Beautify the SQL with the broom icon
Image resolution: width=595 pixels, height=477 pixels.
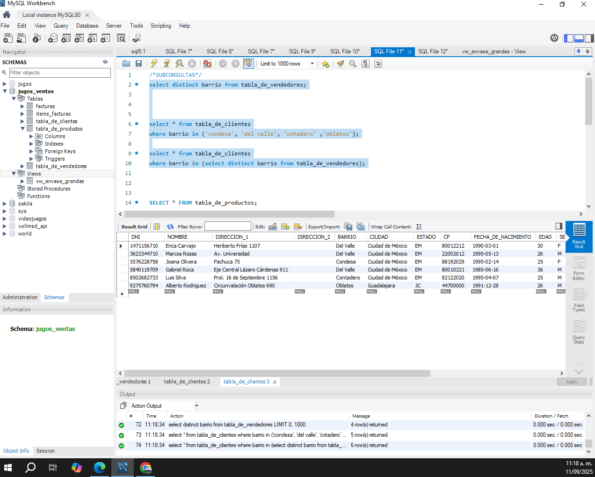(341, 64)
